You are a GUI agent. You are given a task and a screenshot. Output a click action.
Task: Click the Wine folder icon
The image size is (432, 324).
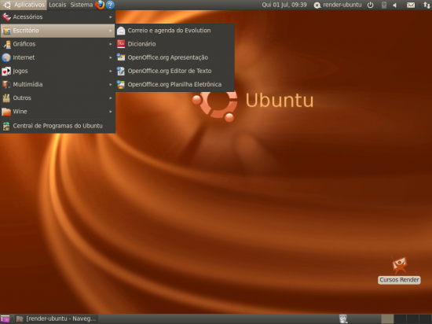point(6,112)
